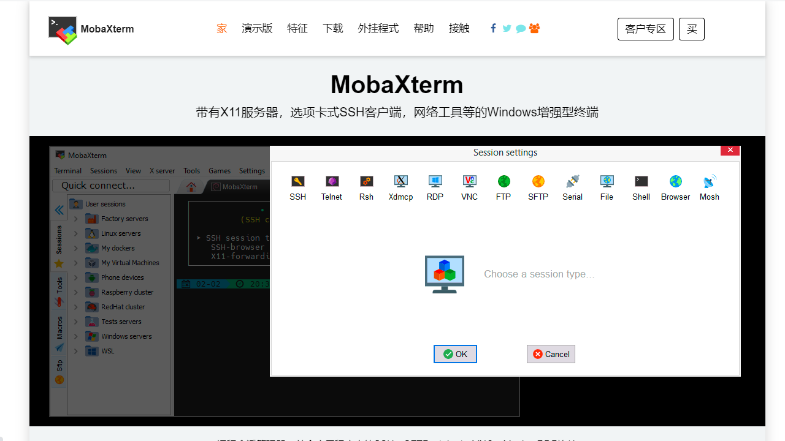Select the Browser session icon
This screenshot has width=785, height=441.
675,187
